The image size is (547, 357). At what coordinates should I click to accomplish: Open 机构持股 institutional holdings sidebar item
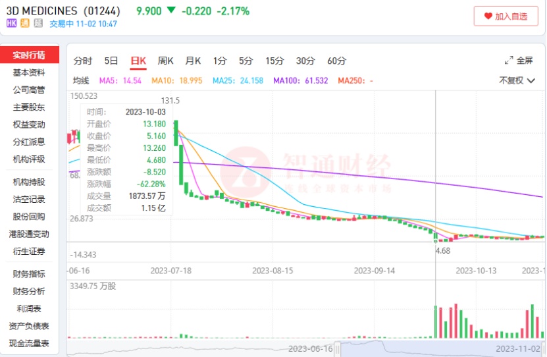tap(30, 182)
